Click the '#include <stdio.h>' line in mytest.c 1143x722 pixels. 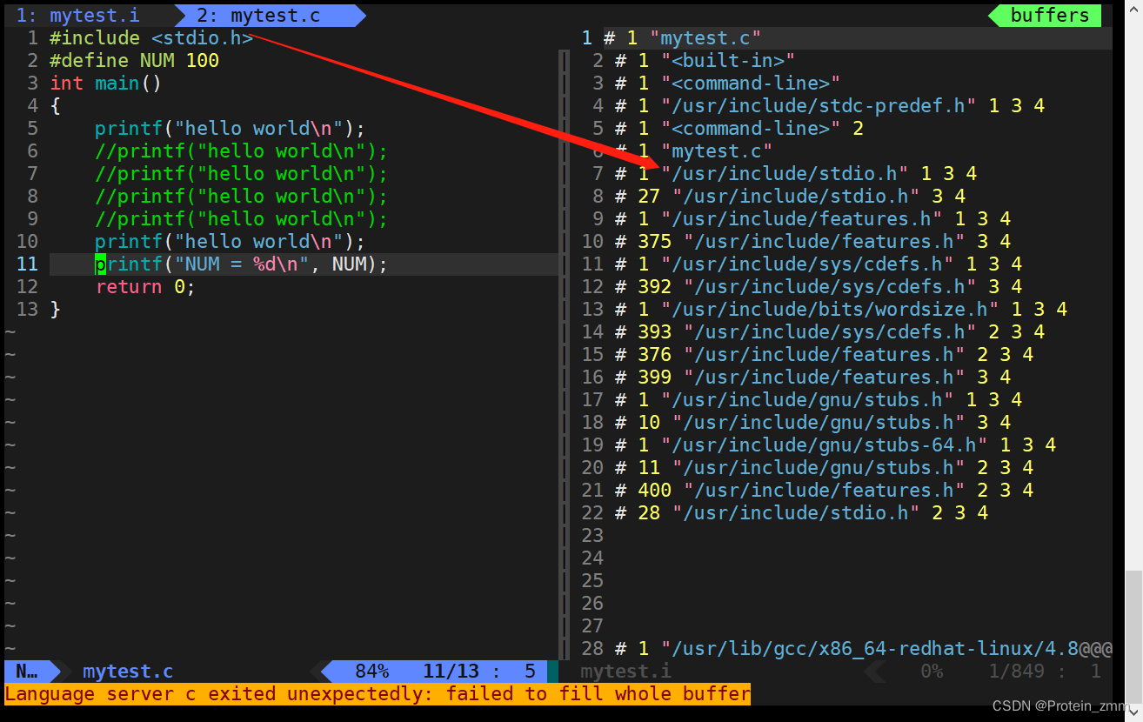(151, 38)
